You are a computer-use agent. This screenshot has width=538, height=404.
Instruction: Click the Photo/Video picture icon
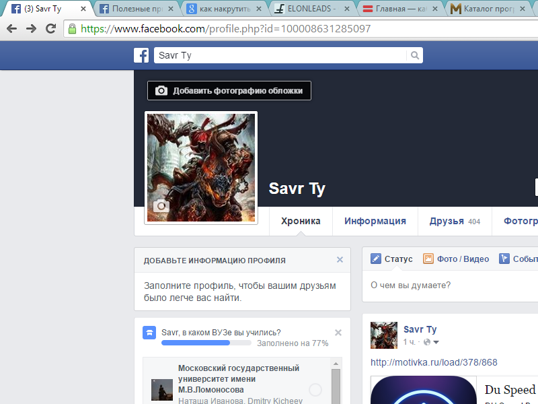(428, 259)
